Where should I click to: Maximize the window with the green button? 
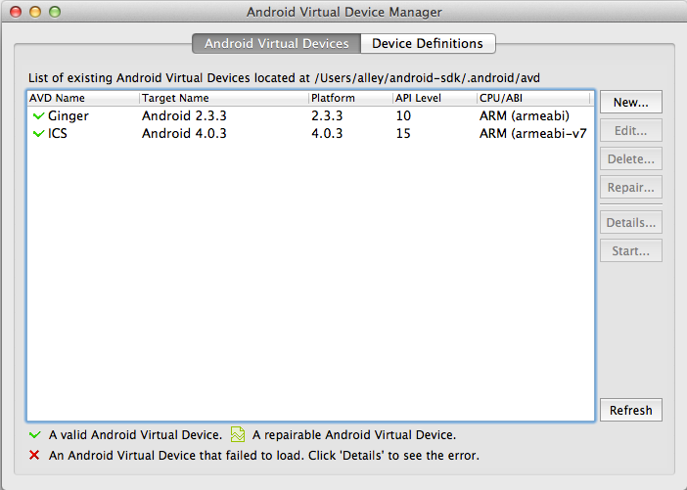(55, 12)
